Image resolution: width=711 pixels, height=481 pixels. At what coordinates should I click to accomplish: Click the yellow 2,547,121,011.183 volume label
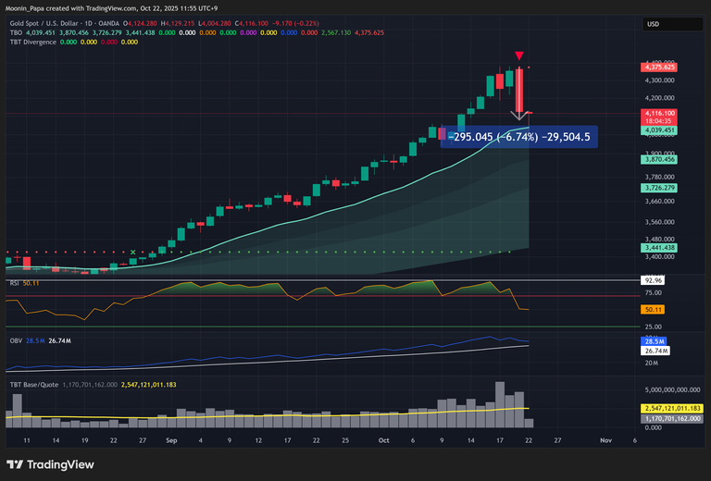(671, 408)
